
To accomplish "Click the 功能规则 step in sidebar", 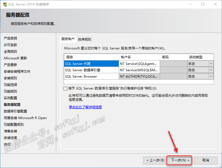I will click(x=10, y=91).
